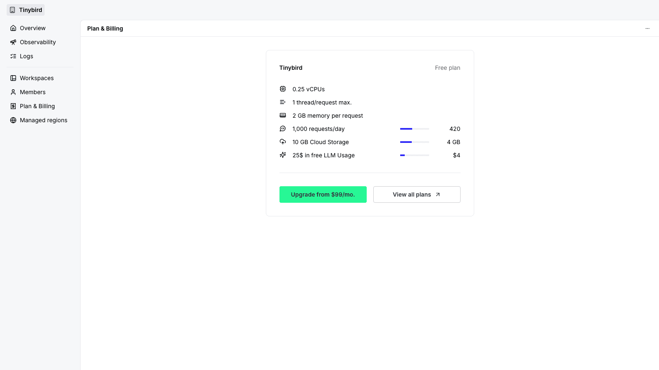Open Members page
This screenshot has width=659, height=370.
(40, 92)
